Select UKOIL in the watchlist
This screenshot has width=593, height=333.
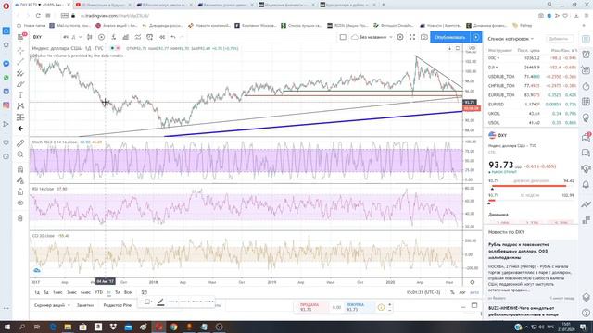point(532,113)
